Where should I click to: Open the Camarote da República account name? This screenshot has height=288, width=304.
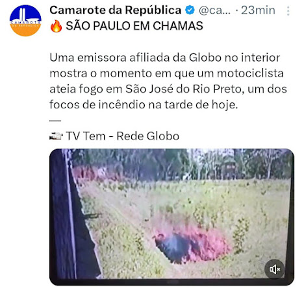point(116,10)
